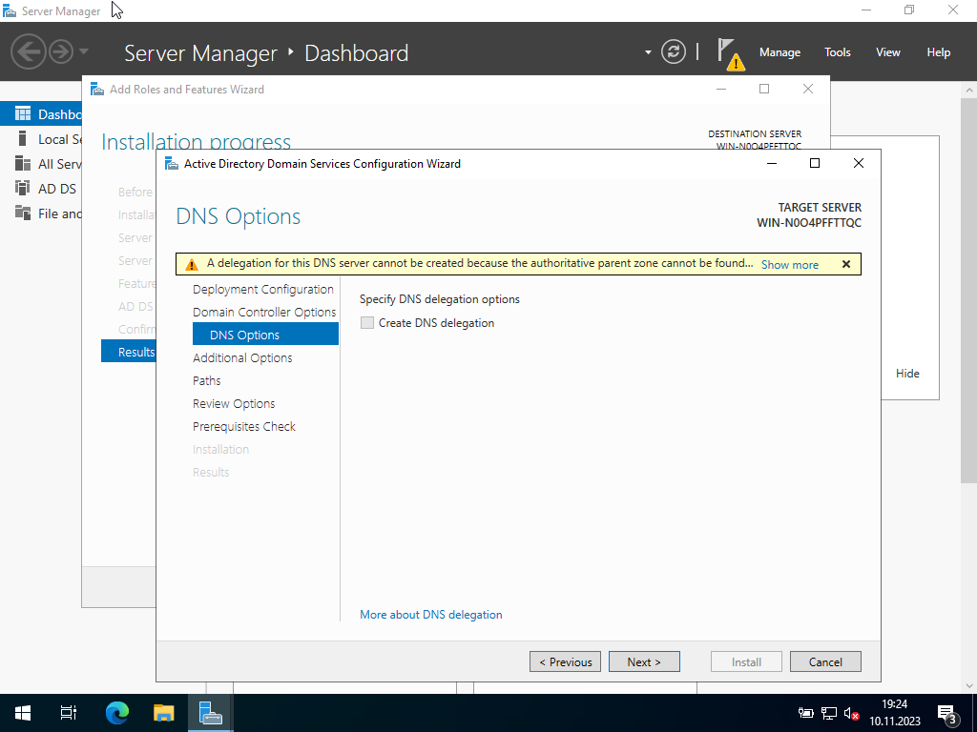This screenshot has height=732, width=977.
Task: Select the Local Server sidebar icon
Action: [x=23, y=139]
